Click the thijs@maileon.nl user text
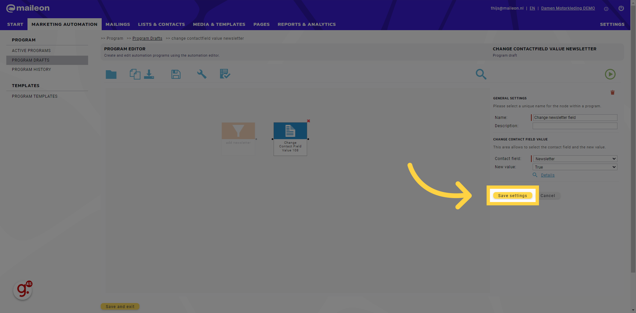The image size is (636, 313). (x=507, y=8)
